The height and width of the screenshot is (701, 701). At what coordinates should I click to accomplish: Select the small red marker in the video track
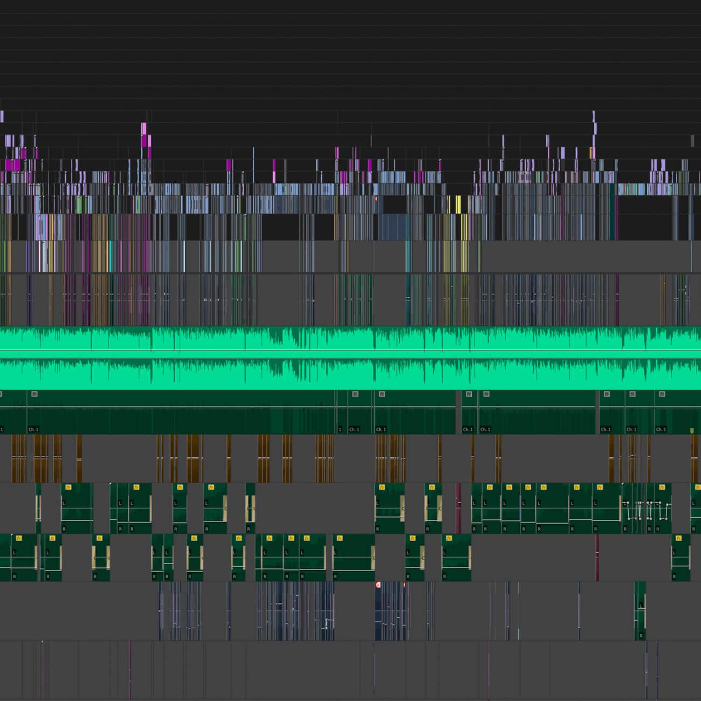click(x=376, y=199)
